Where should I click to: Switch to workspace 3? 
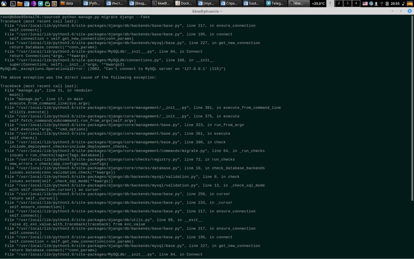click(x=347, y=4)
